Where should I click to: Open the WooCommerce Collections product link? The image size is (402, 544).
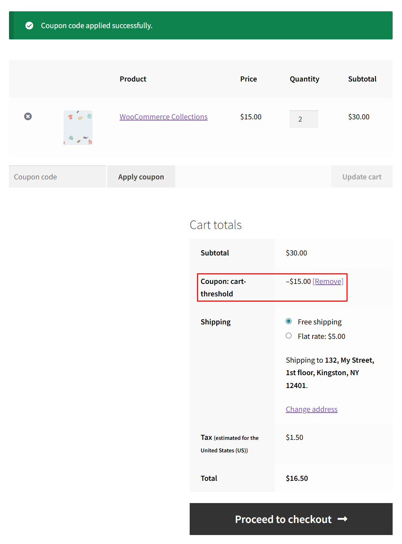click(x=164, y=117)
